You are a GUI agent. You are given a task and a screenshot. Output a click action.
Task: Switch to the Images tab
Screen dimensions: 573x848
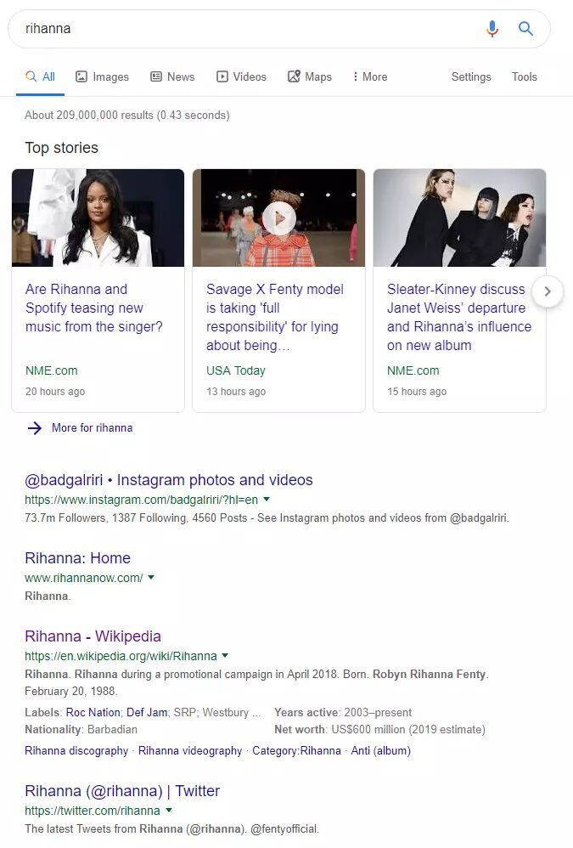coord(102,76)
